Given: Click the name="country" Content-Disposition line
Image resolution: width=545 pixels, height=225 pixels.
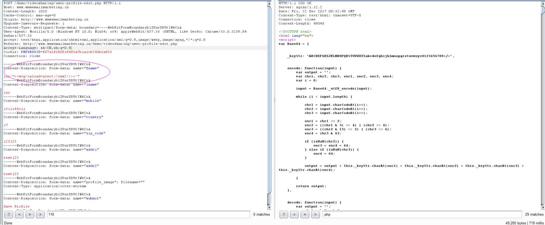Looking at the screenshot, I should [x=53, y=117].
